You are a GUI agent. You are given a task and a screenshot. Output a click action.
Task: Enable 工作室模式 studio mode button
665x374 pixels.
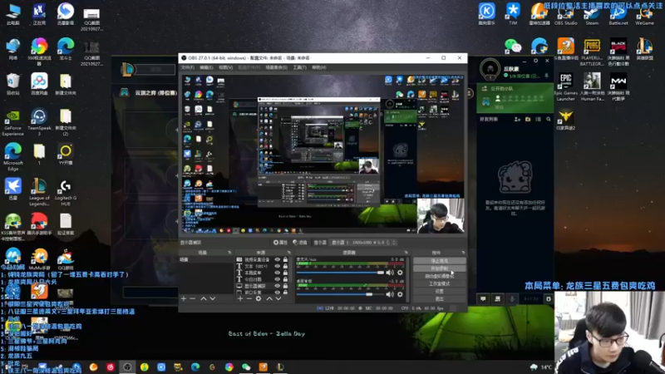(439, 283)
